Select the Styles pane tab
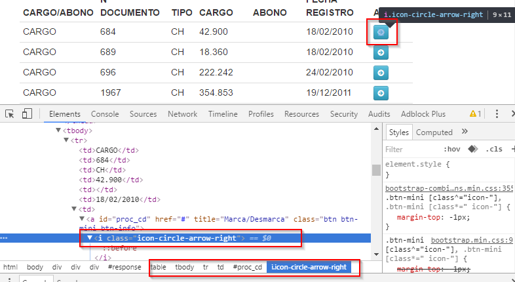The image size is (515, 282). [x=399, y=132]
